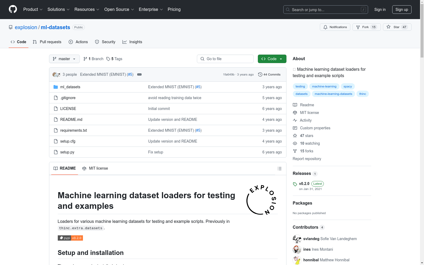
Task: Open the Code tab
Action: pyautogui.click(x=19, y=42)
